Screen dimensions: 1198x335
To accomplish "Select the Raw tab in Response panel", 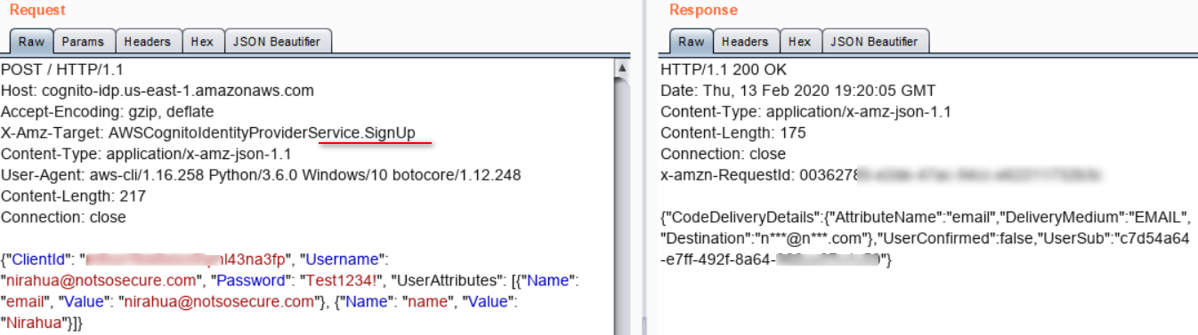I will 691,41.
